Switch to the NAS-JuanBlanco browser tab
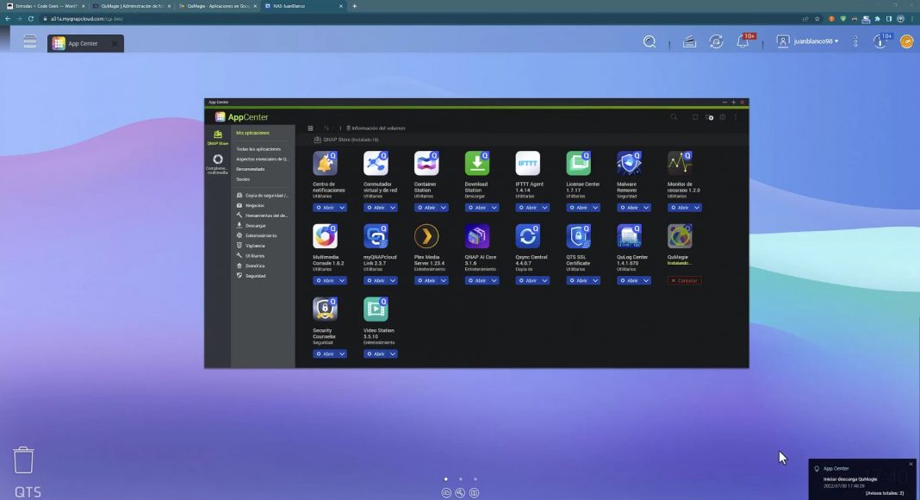This screenshot has height=500, width=920. click(301, 6)
